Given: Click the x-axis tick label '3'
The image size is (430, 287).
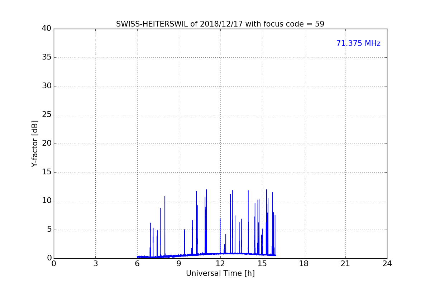Looking at the screenshot, I should pos(95,264).
